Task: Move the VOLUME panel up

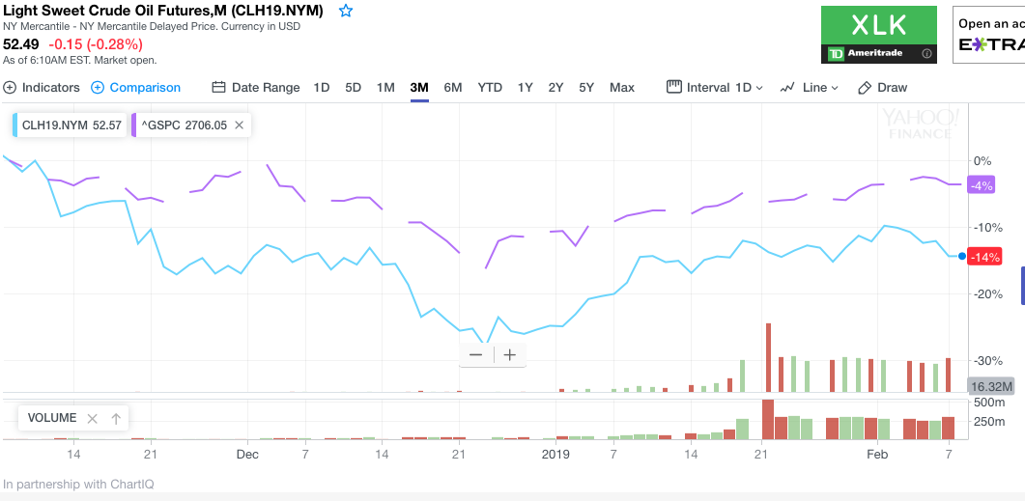Action: tap(116, 418)
